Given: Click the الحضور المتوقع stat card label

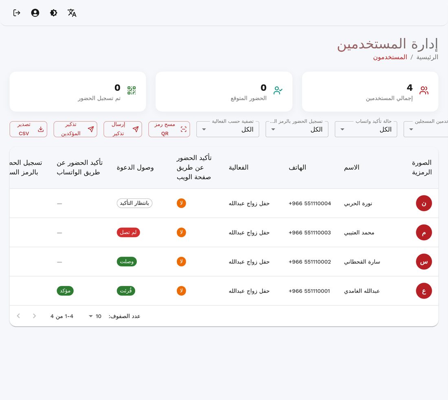Looking at the screenshot, I should pyautogui.click(x=248, y=98).
